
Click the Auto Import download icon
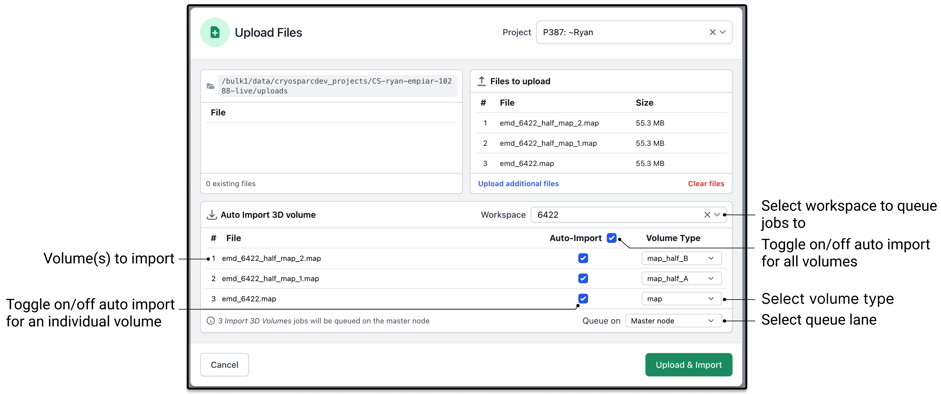(x=212, y=215)
